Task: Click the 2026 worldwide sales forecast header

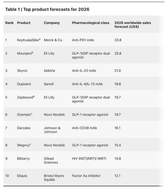Action: pyautogui.click(x=133, y=25)
